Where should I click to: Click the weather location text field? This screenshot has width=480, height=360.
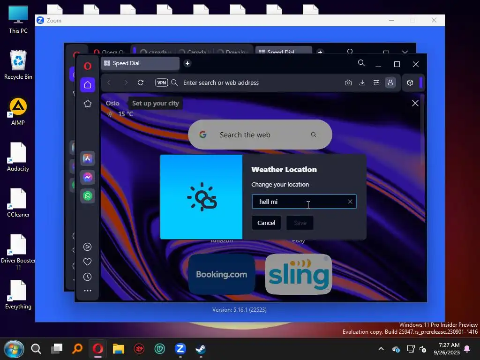[x=304, y=202]
